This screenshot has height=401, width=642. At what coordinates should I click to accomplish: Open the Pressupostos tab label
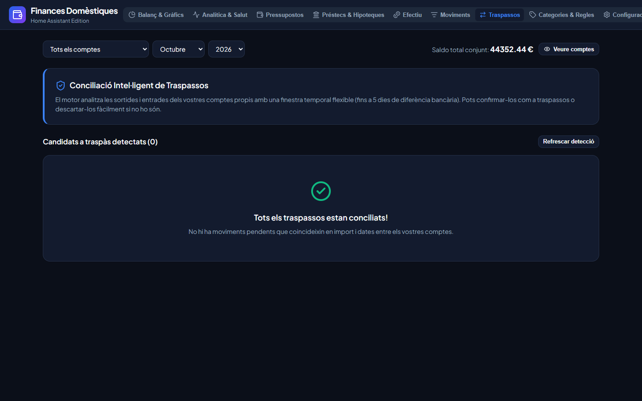pos(284,15)
